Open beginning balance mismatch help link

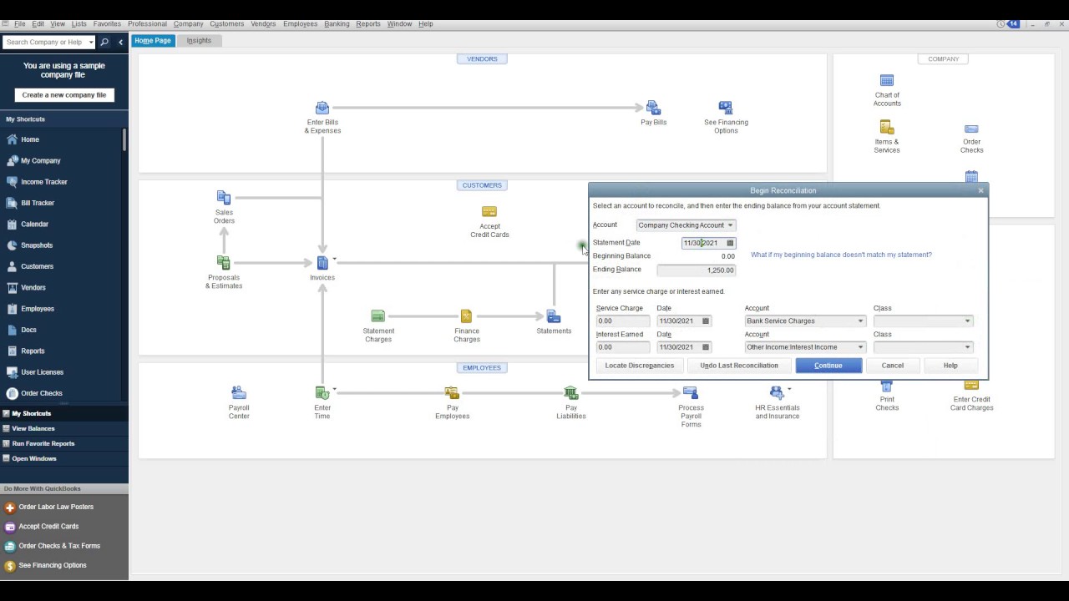pos(841,255)
